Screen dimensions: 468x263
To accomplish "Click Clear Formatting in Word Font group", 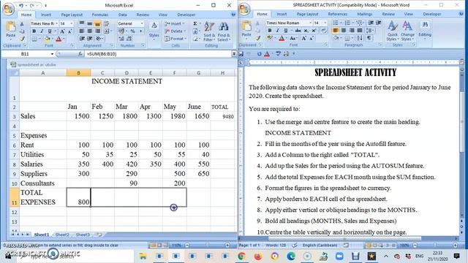I will pyautogui.click(x=324, y=31).
